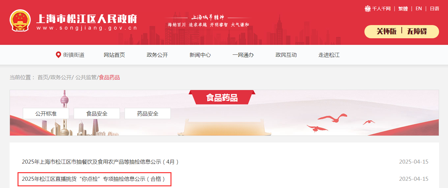Enable 关怀版 mode

click(x=387, y=31)
